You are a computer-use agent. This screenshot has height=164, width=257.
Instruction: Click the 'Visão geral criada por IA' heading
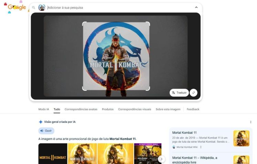click(60, 122)
